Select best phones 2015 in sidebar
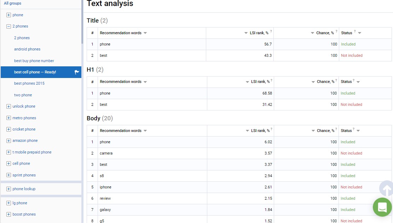The image size is (393, 223). 29,83
